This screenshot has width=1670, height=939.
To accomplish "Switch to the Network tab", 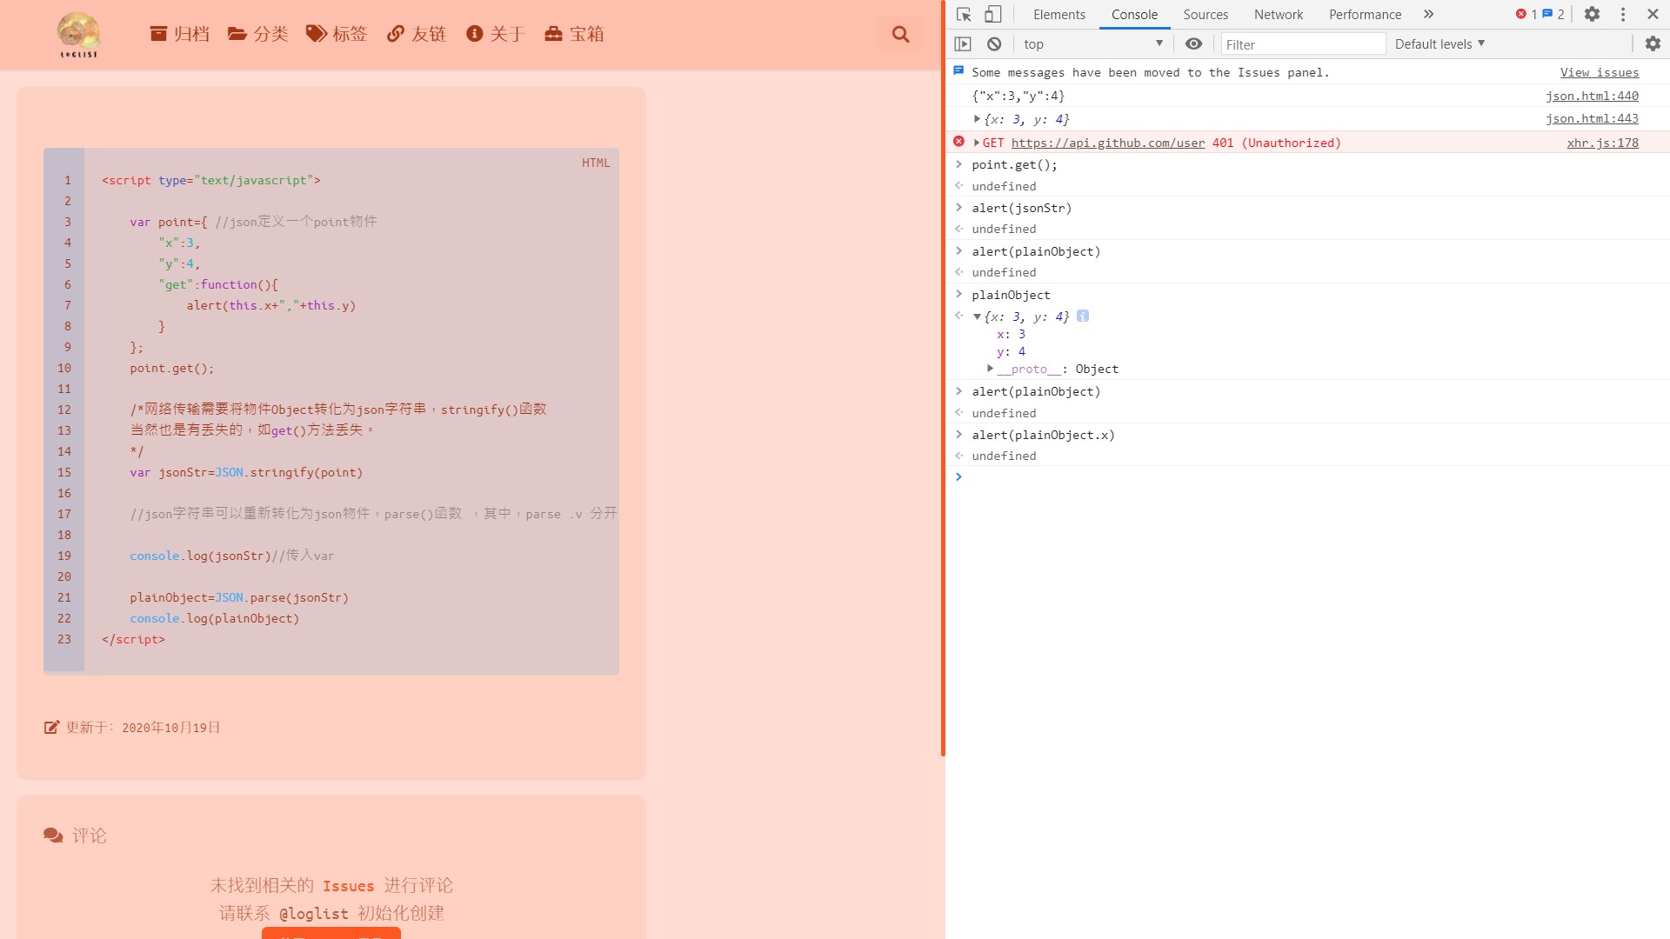I will coord(1279,14).
